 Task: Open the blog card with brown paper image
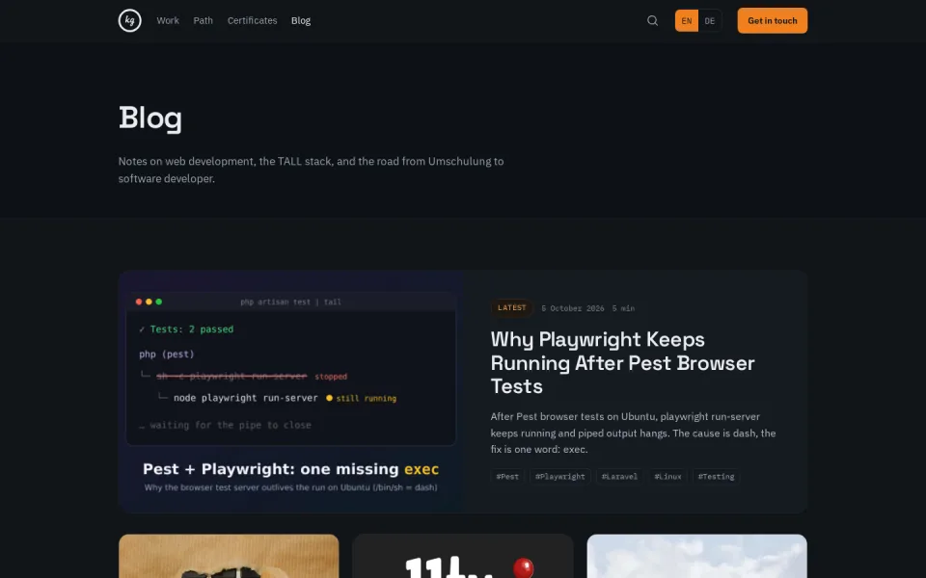[x=229, y=556]
